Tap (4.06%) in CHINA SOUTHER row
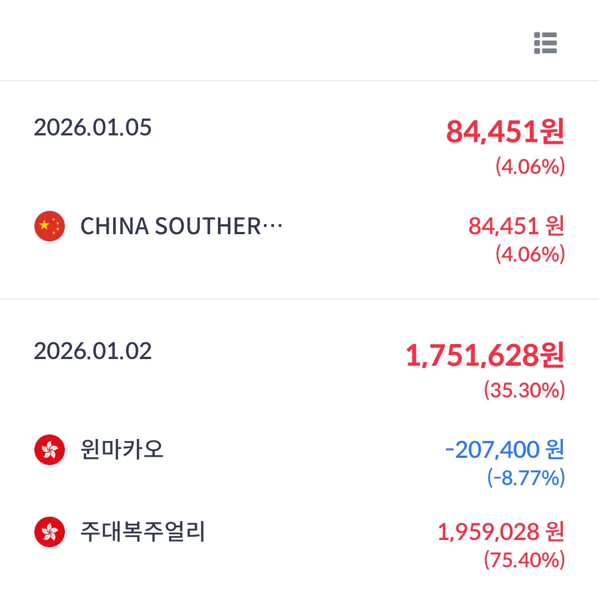 530,254
